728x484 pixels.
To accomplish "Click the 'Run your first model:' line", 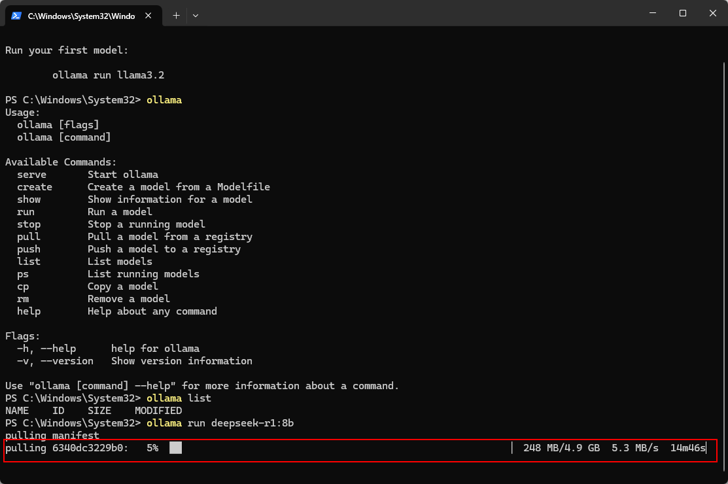I will click(67, 50).
